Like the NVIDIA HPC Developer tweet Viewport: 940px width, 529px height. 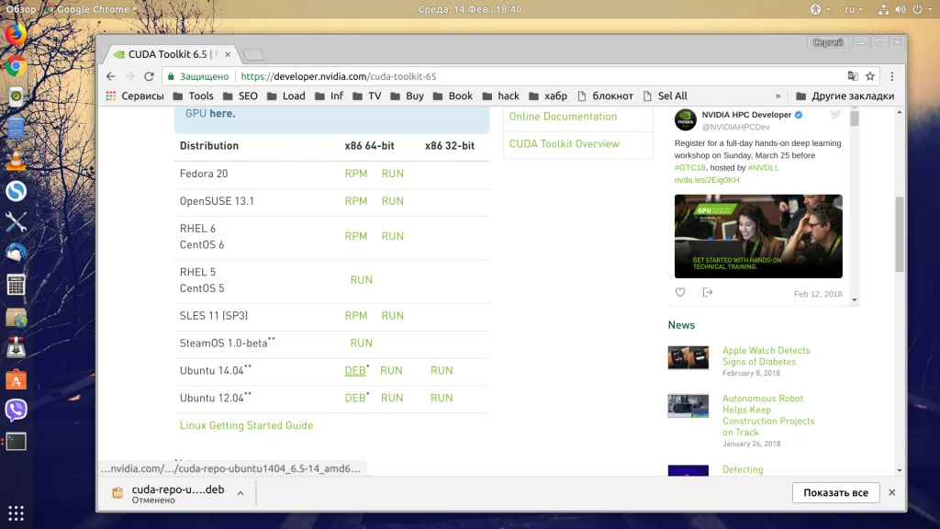[x=680, y=292]
